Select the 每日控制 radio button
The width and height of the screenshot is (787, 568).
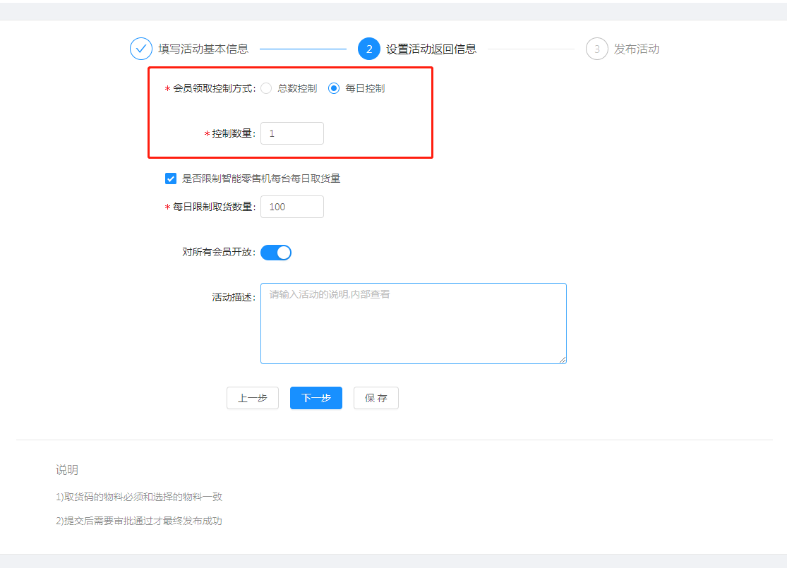point(334,88)
